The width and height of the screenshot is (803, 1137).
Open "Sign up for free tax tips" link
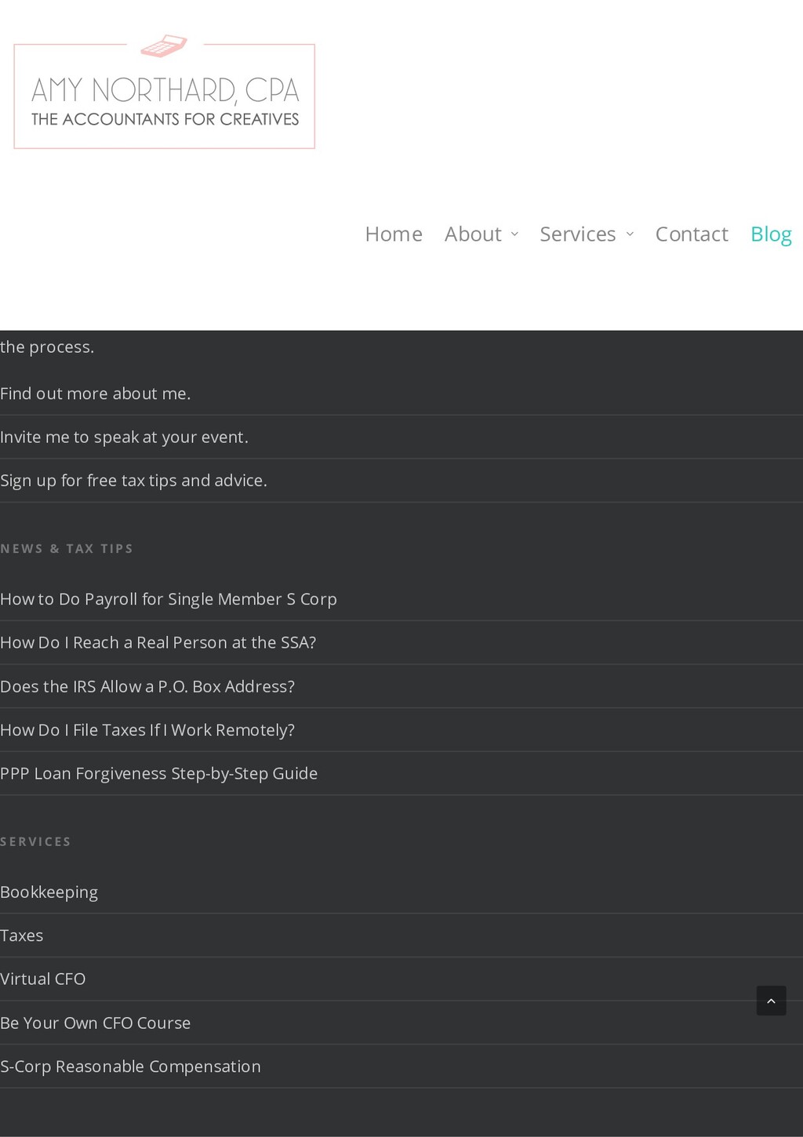[133, 481]
